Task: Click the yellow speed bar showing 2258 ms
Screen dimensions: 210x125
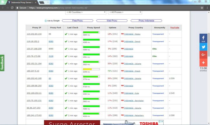Action: click(x=91, y=69)
